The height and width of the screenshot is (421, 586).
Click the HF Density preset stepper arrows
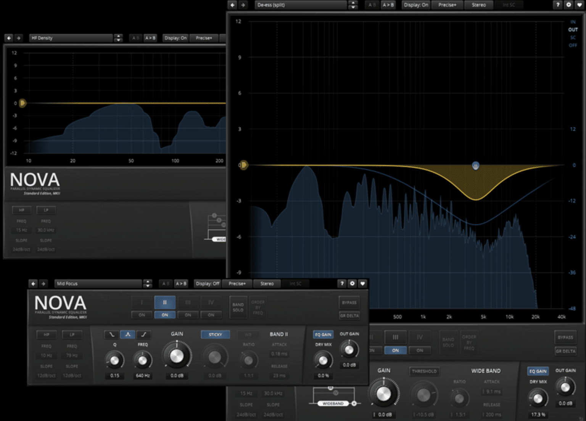(118, 38)
